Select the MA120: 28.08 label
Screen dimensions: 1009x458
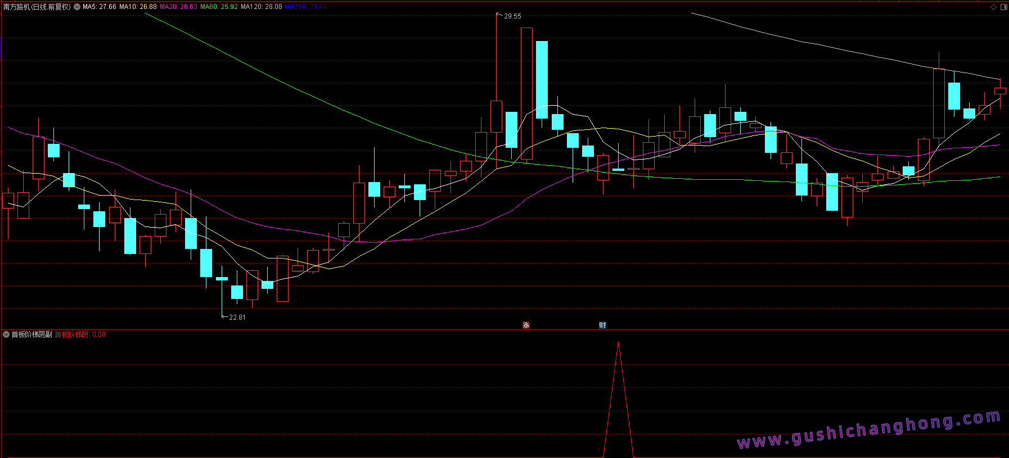[x=262, y=7]
